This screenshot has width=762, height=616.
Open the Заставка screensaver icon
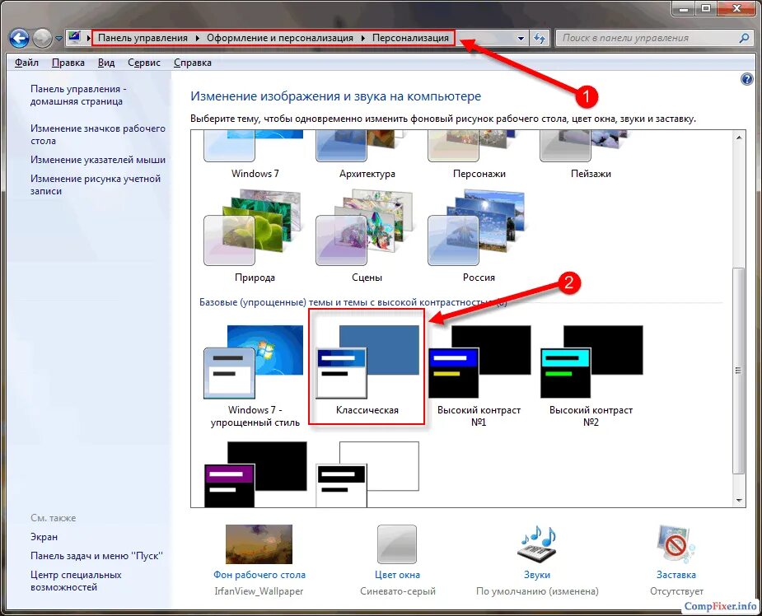point(676,544)
